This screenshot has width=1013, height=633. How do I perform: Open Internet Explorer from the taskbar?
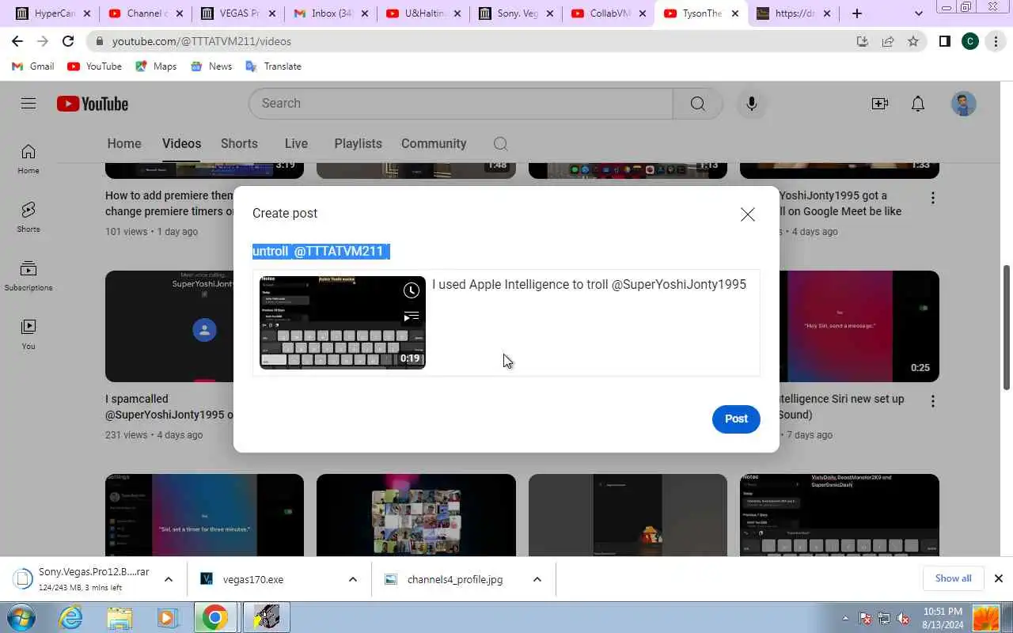pos(71,617)
